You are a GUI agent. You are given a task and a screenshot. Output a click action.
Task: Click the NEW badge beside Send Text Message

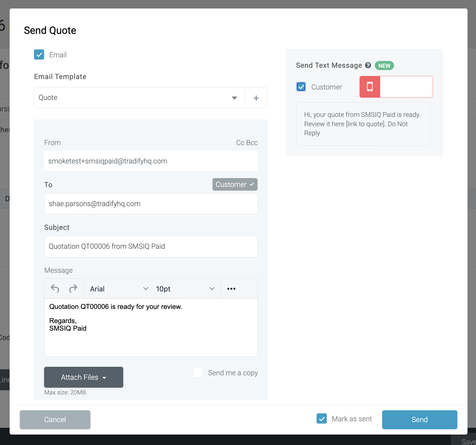point(384,66)
